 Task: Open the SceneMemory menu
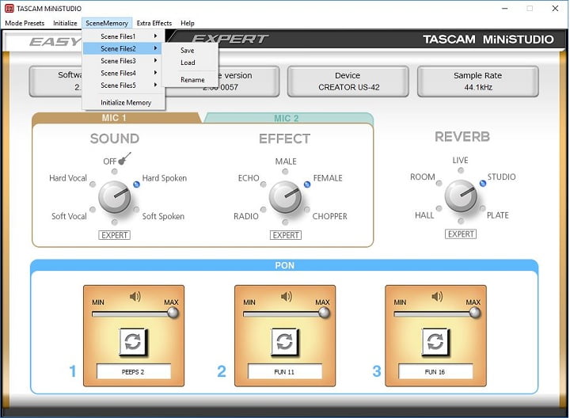107,23
